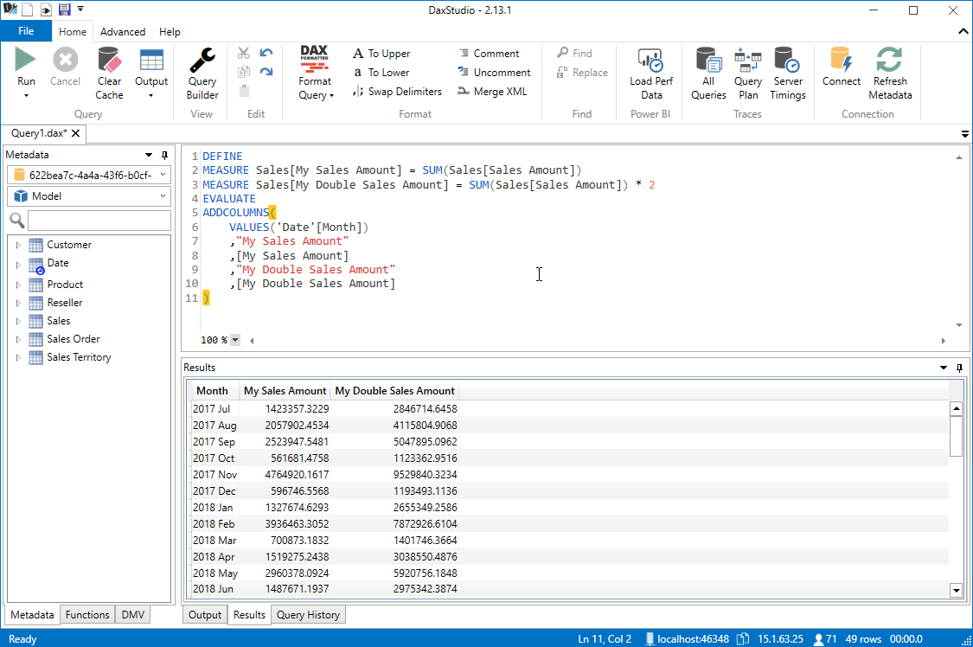Open the Query Builder
Screen dimensions: 973x647
pyautogui.click(x=202, y=74)
